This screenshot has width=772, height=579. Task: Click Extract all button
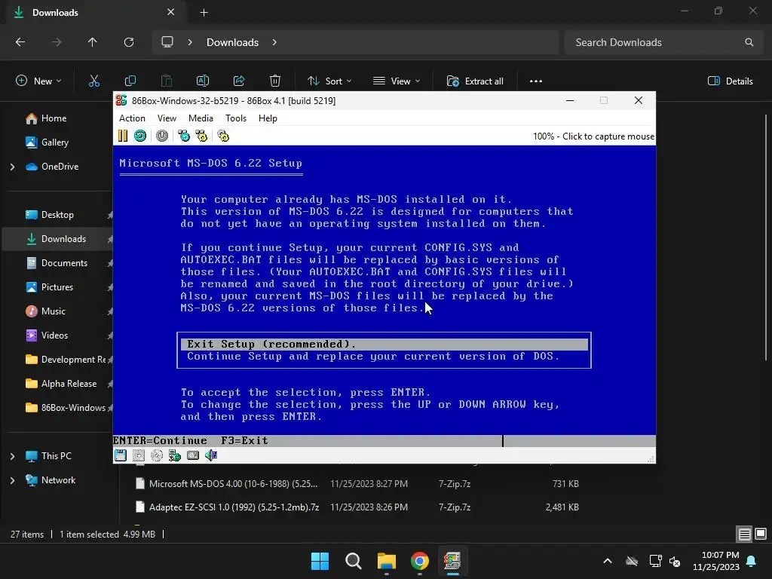point(475,81)
